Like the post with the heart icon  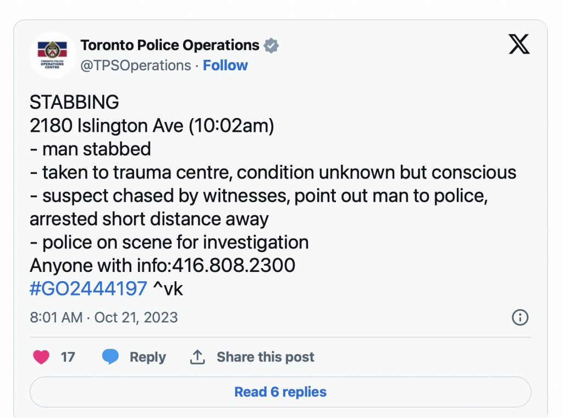click(41, 357)
